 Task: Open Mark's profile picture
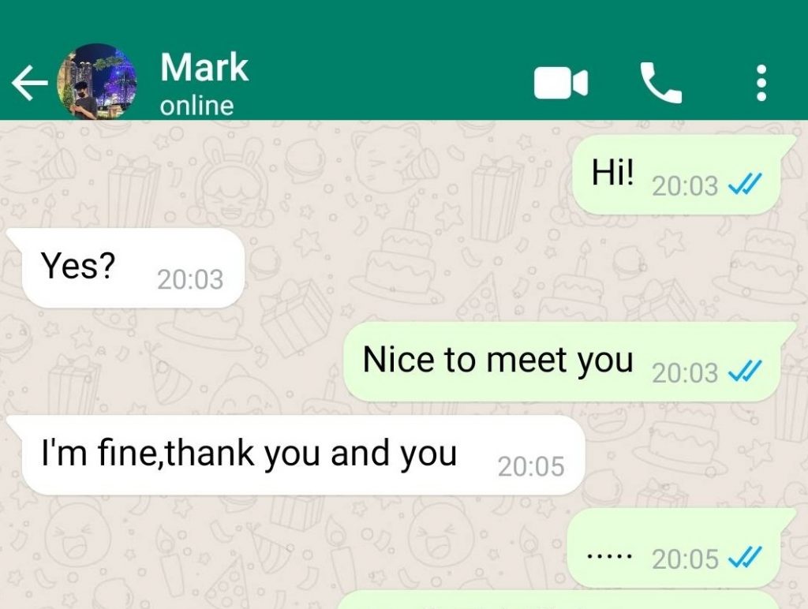coord(97,82)
